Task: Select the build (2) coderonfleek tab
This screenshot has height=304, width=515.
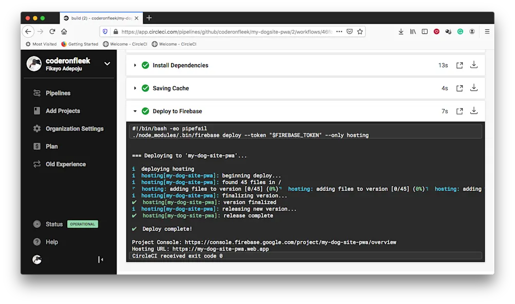Action: point(101,18)
